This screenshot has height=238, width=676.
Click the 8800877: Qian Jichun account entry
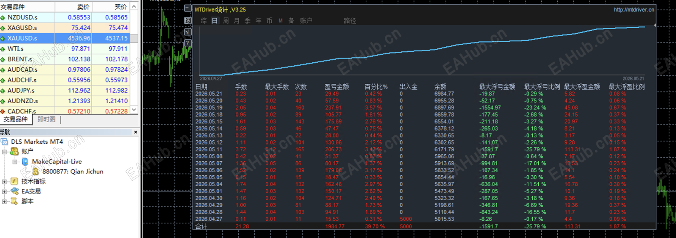[73, 171]
